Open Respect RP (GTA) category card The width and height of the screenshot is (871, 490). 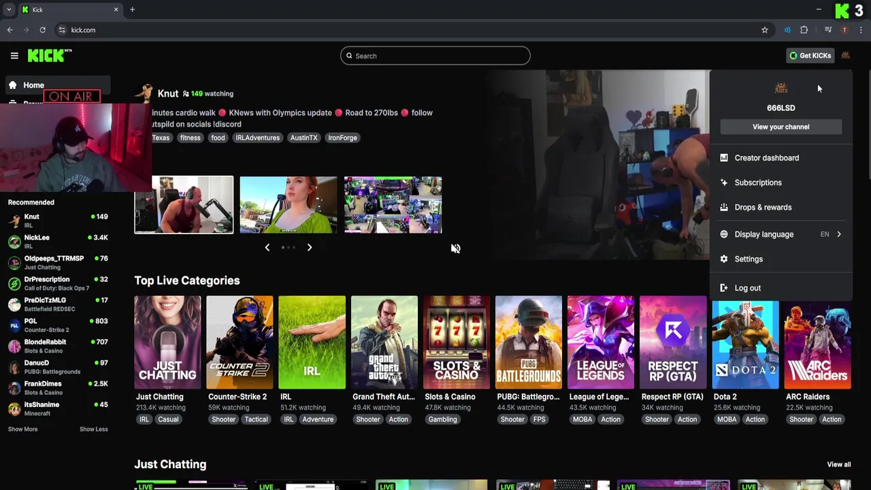tap(673, 342)
